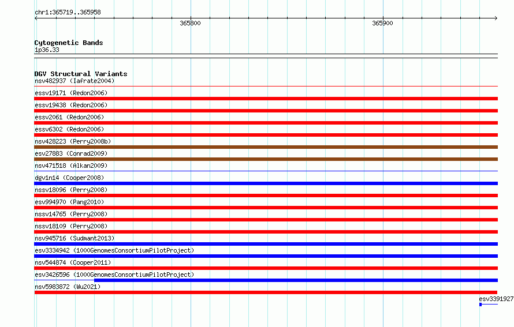
Task: Click the red nssv18096 feature bar
Action: point(266,196)
